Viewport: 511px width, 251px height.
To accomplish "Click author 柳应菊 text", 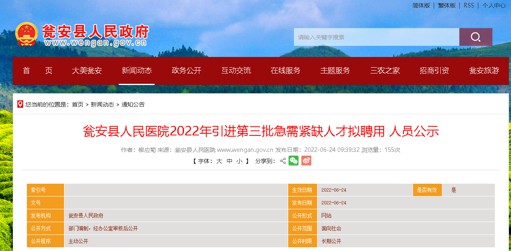I will pyautogui.click(x=147, y=150).
